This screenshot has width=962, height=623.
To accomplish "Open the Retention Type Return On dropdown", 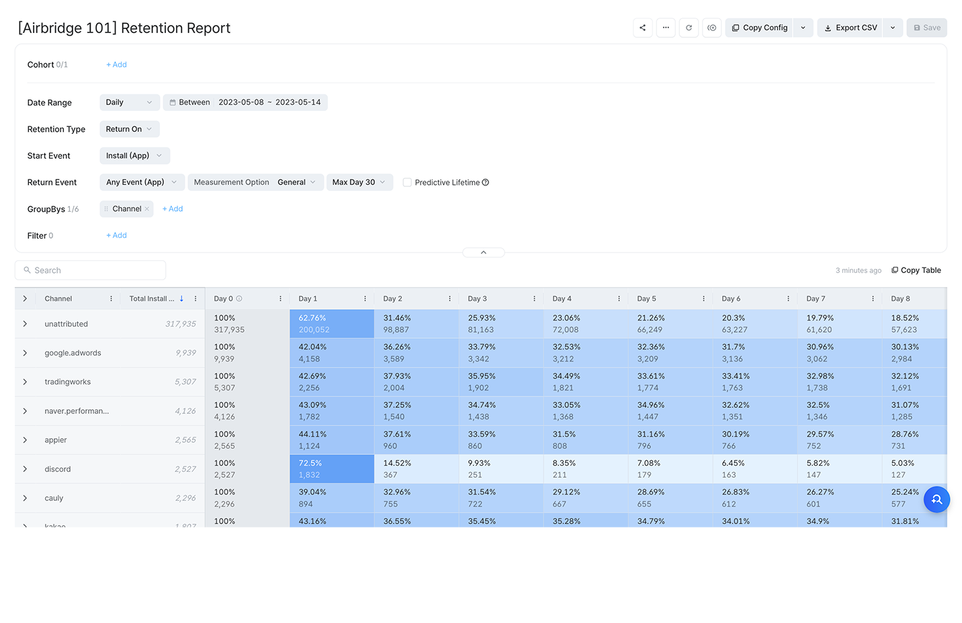I will 129,129.
